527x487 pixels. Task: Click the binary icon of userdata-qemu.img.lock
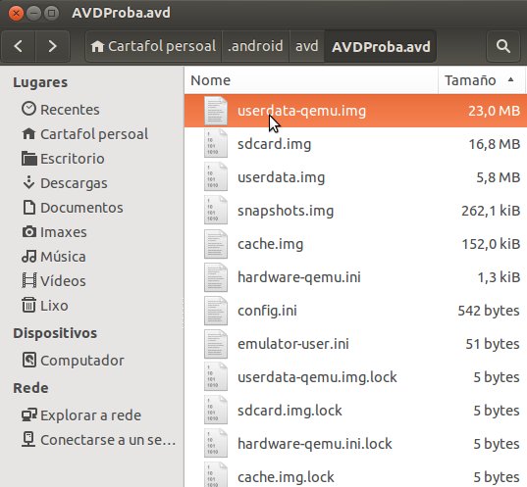click(216, 377)
